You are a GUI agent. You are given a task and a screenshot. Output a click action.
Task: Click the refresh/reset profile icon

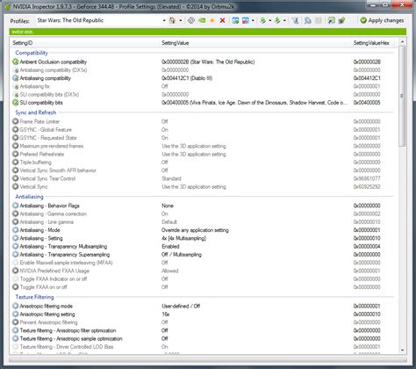(191, 20)
